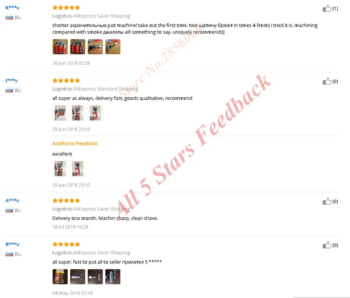Viewport: 350px width, 298px height.
Task: Open reviewer R***v's profile
Action: 12,245
